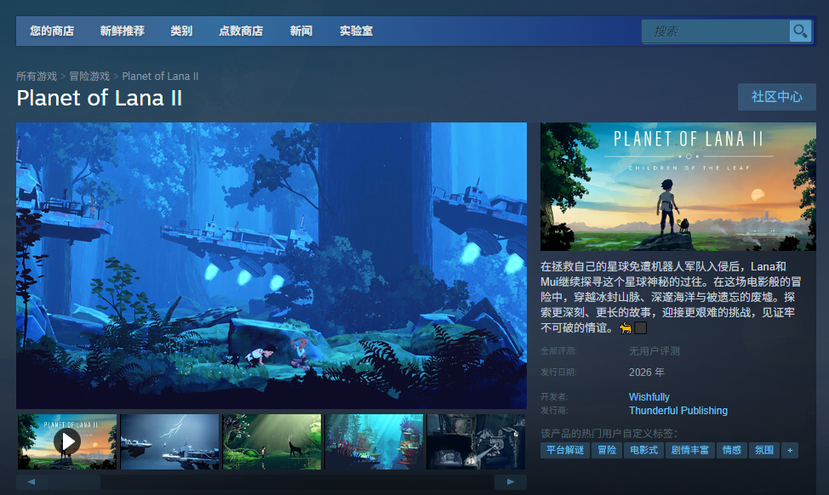Click the Planet of Lana II breadcrumb text
Image resolution: width=829 pixels, height=495 pixels.
[x=160, y=76]
